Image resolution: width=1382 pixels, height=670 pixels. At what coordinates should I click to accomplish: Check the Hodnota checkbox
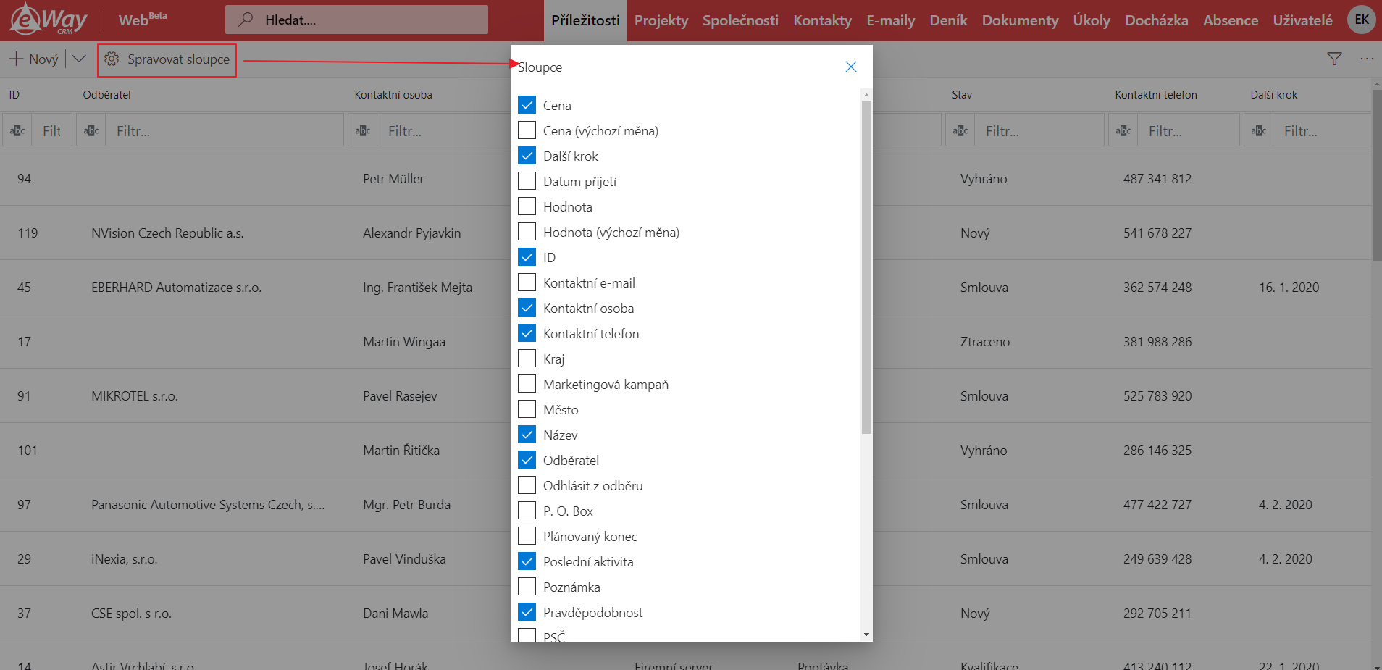click(527, 206)
